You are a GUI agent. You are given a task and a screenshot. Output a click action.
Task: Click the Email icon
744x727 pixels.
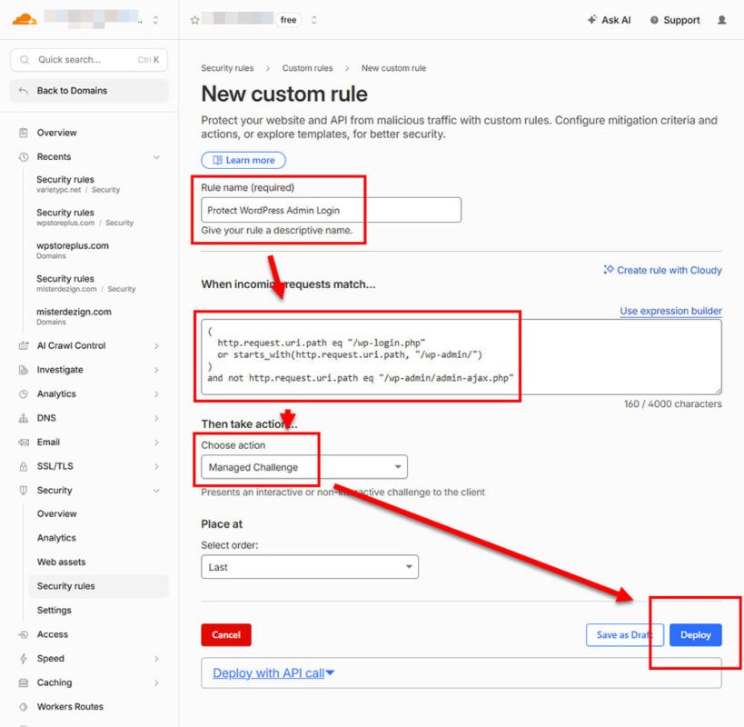24,443
